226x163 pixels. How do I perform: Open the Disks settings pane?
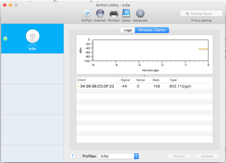pyautogui.click(x=126, y=16)
